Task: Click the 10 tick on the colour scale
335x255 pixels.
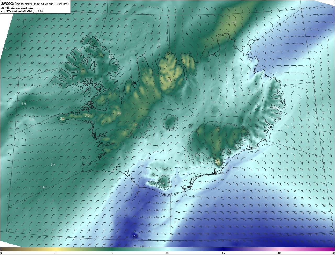Action: [x=167, y=253]
